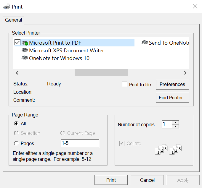Screen dimensions: 202x188
Task: Toggle the checkbox beside Microsoft Print to PDF
Action: [17, 42]
